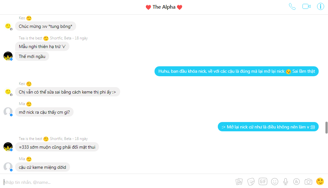This screenshot has height=188, width=328.
Task: Select the 'Mở lại nick' blue message
Action: [x=268, y=127]
